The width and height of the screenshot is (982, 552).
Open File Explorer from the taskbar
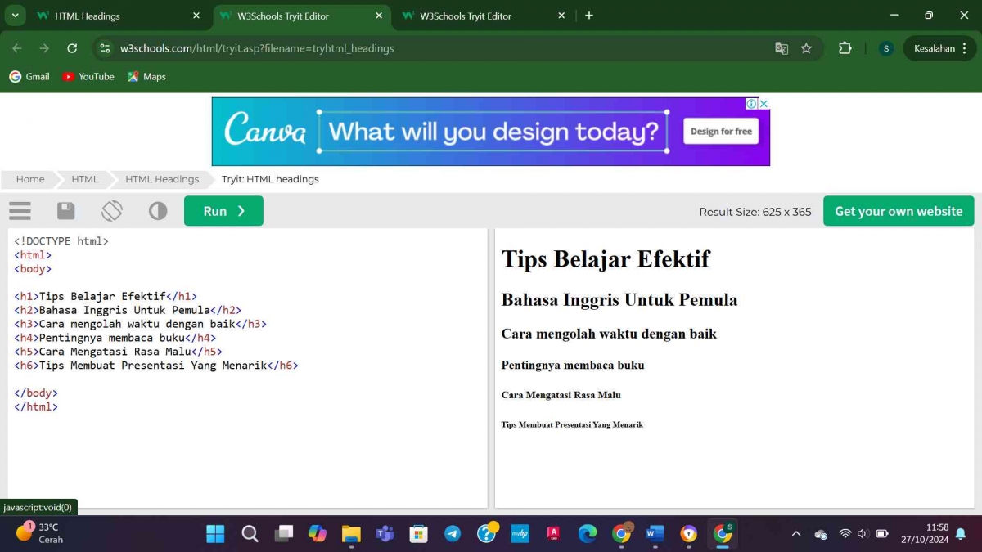click(x=351, y=534)
